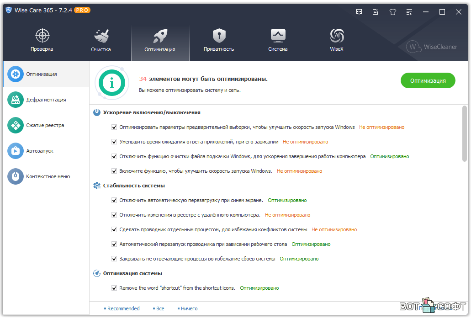The width and height of the screenshot is (471, 319).
Task: Click the WiseCleaner logo
Action: click(x=432, y=47)
